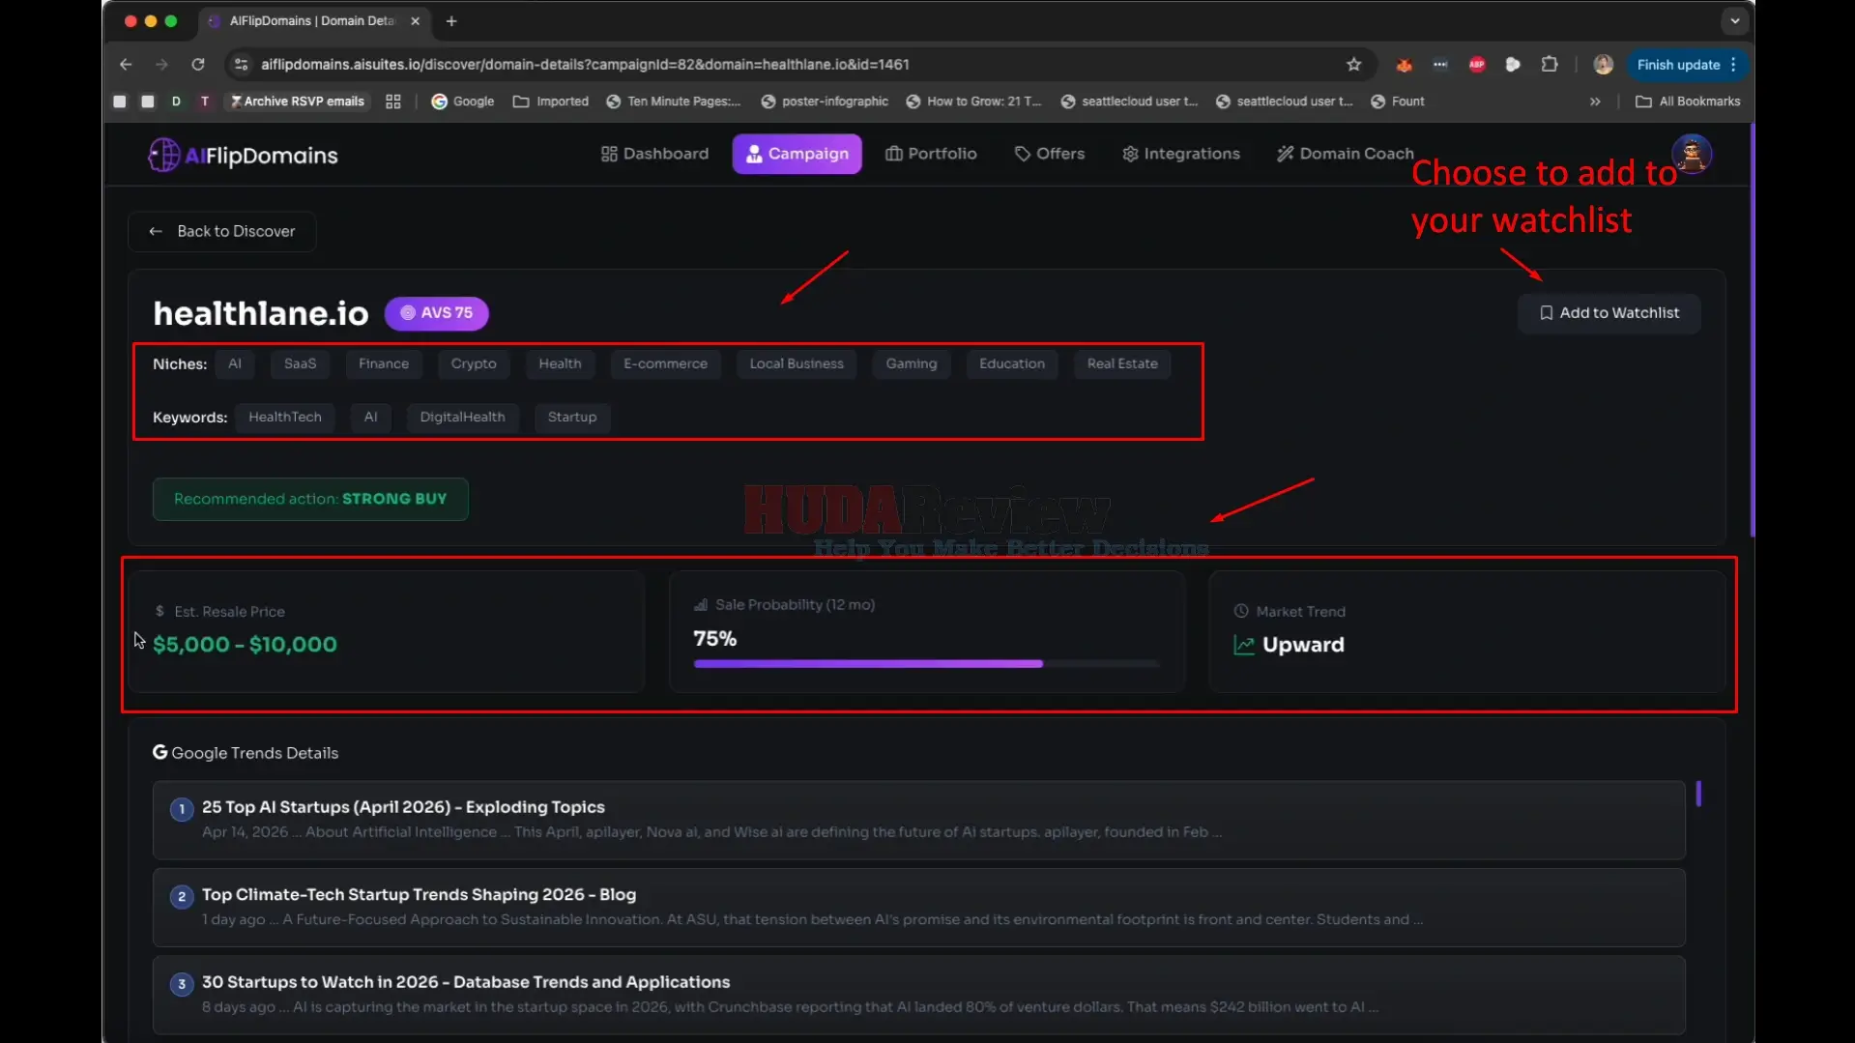This screenshot has height=1043, width=1855.
Task: Select the SaaS niche tag
Action: [x=300, y=364]
